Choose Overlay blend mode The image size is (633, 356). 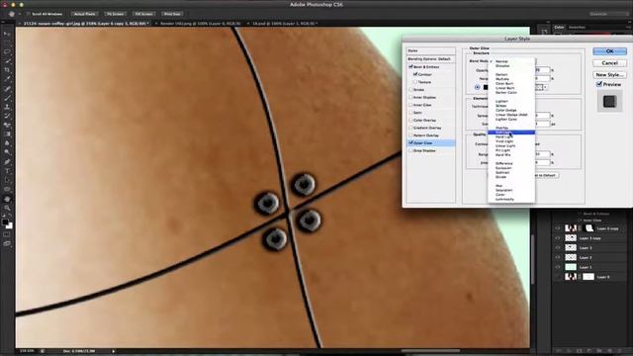[x=501, y=128]
